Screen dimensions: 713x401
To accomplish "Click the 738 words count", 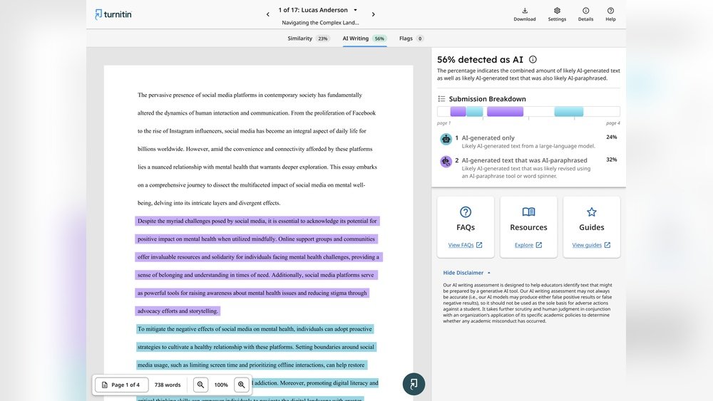I will [x=168, y=385].
